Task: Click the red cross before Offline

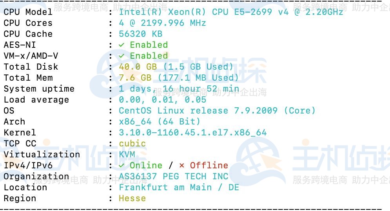Action: [x=181, y=166]
